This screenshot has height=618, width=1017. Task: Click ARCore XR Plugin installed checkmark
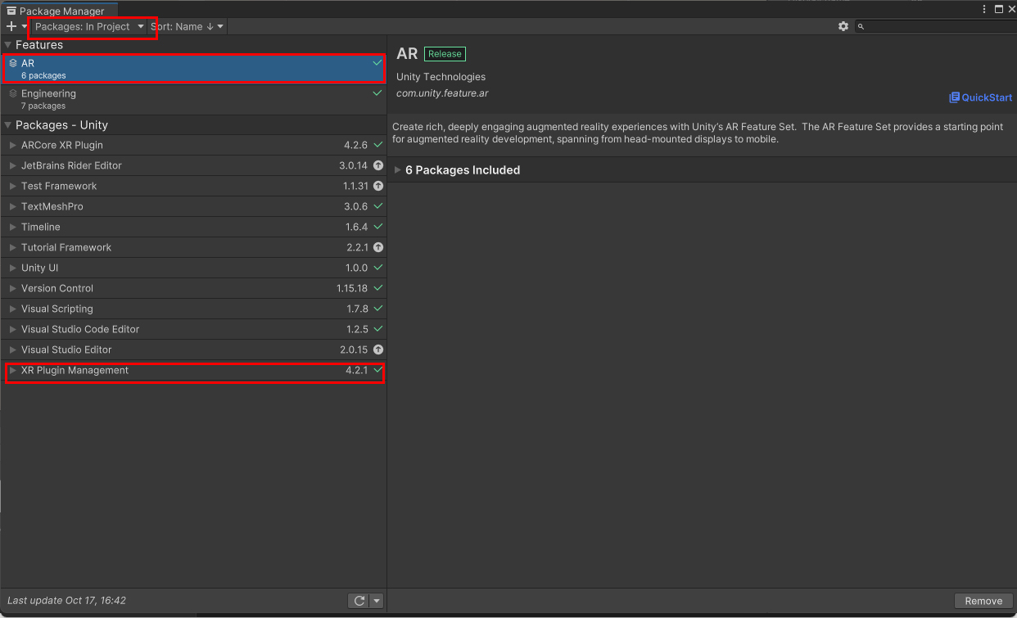point(377,144)
